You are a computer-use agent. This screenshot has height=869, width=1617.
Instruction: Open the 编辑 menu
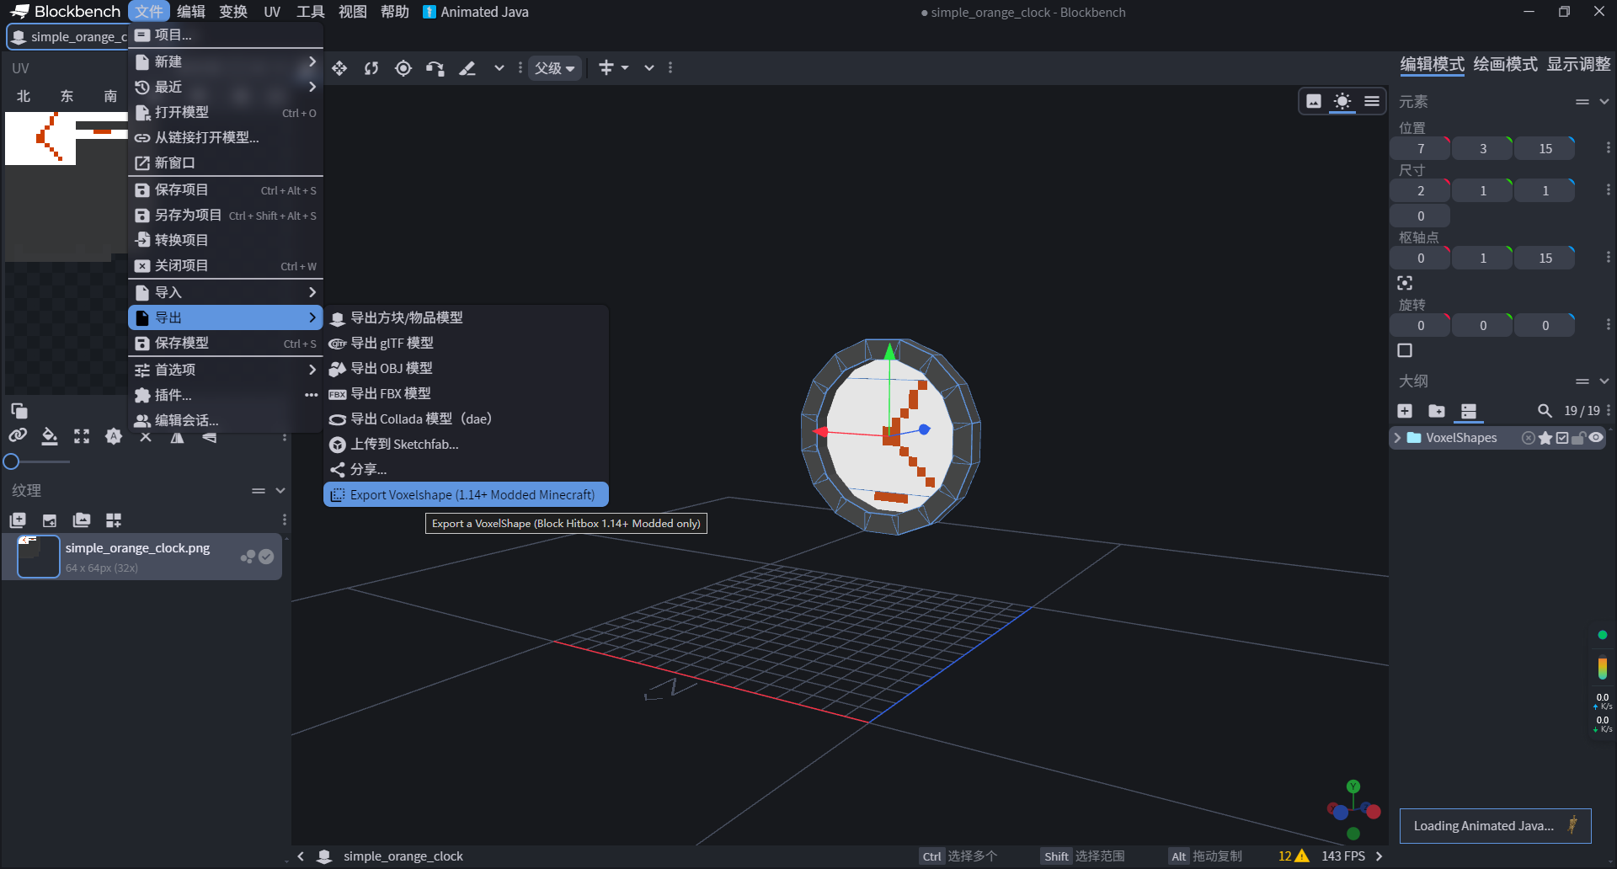pyautogui.click(x=191, y=12)
